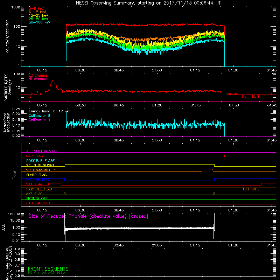Click the SAS axis label
This screenshot has width=280, height=280.
tap(4, 227)
